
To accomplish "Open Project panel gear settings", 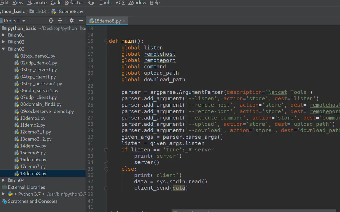I will [x=71, y=21].
